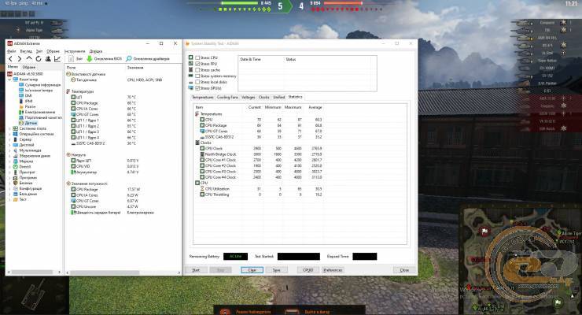582x315 pixels.
Task: Uncheck the Stress GPU(s) checkbox
Action: coord(197,88)
